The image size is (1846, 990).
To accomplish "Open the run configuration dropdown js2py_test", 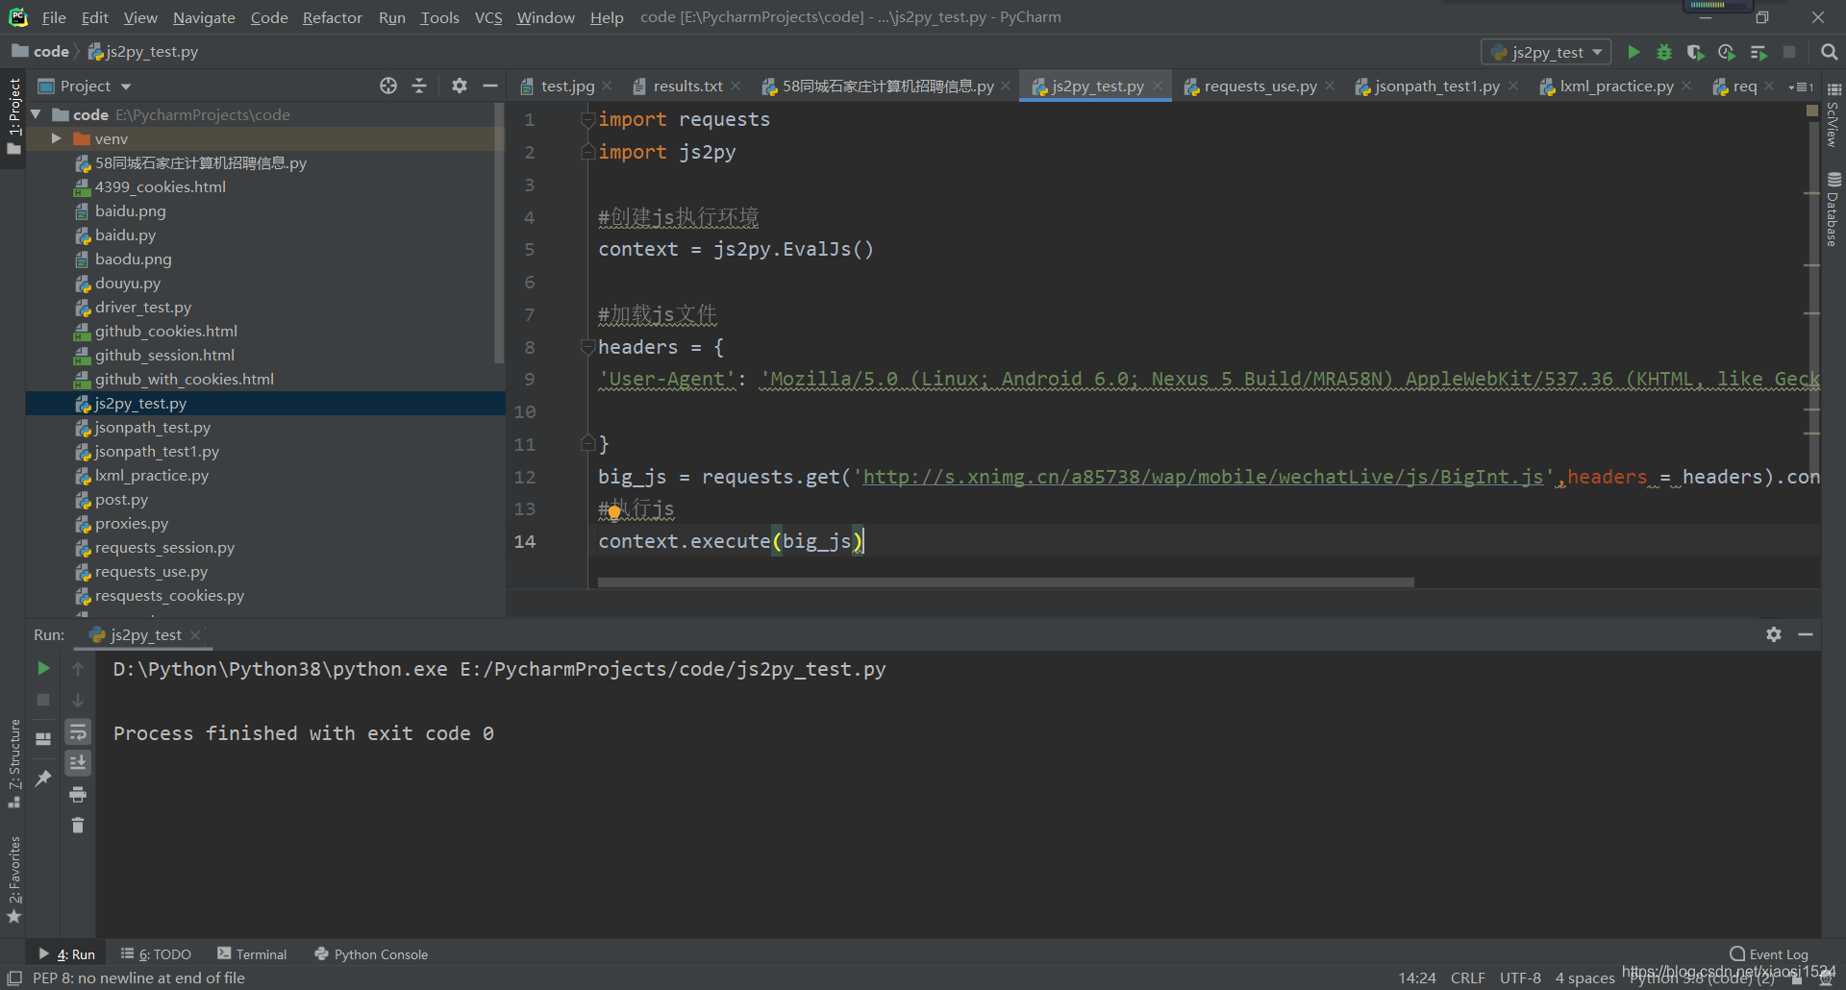I will pos(1546,52).
